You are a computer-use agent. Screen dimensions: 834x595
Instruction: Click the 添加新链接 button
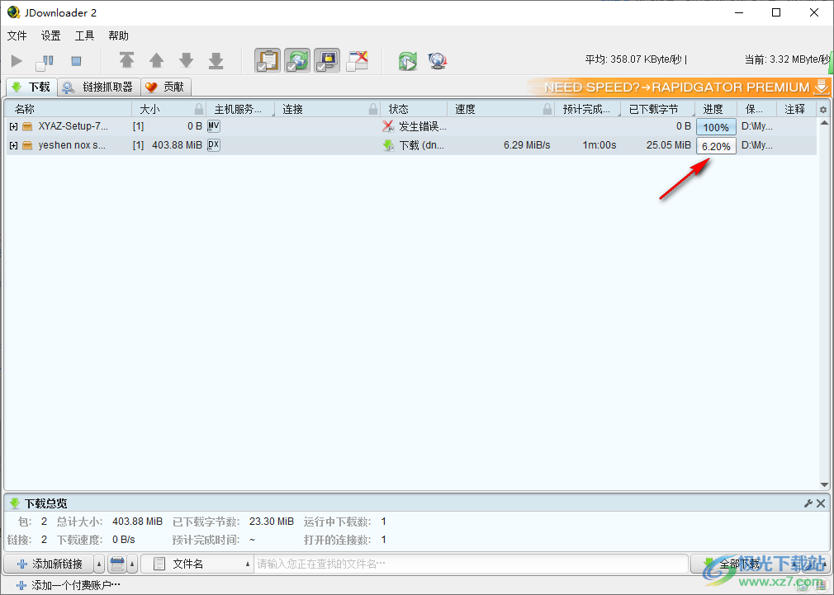49,564
